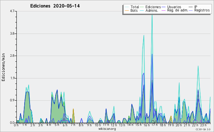The width and height of the screenshot is (214, 132).
Task: Click the 0 h label on time axis
Action: 16,125
